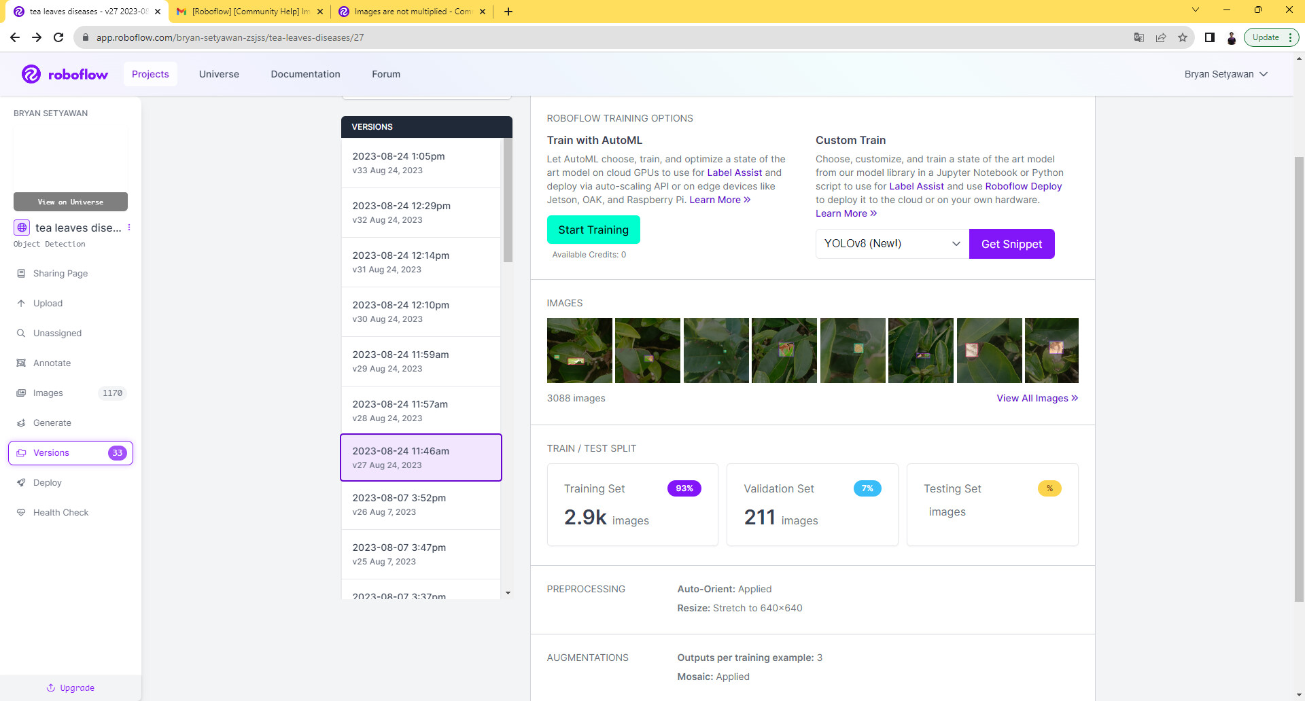The image size is (1305, 701).
Task: Open the tab search chevron
Action: click(x=1196, y=10)
